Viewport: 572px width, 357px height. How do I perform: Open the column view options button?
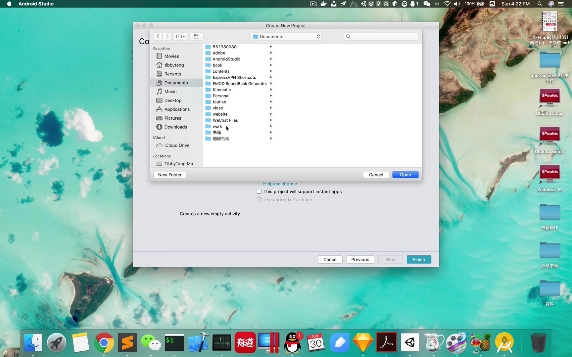181,36
